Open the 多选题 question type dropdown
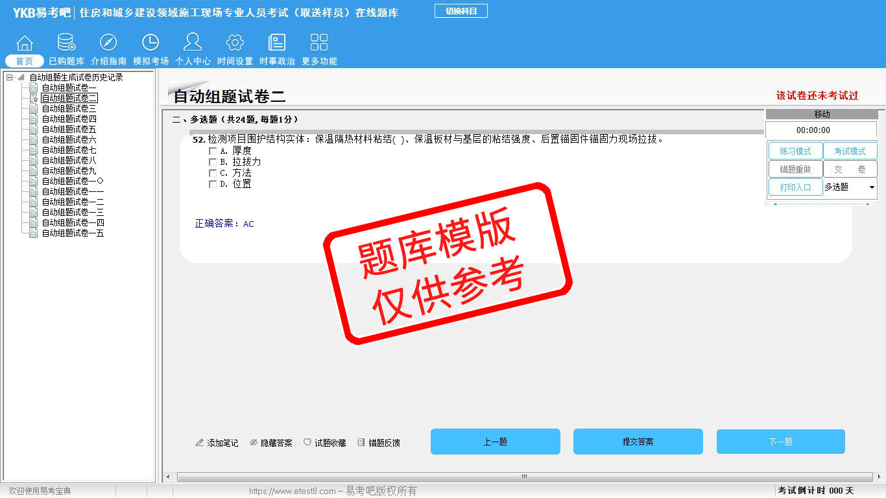 click(x=850, y=187)
